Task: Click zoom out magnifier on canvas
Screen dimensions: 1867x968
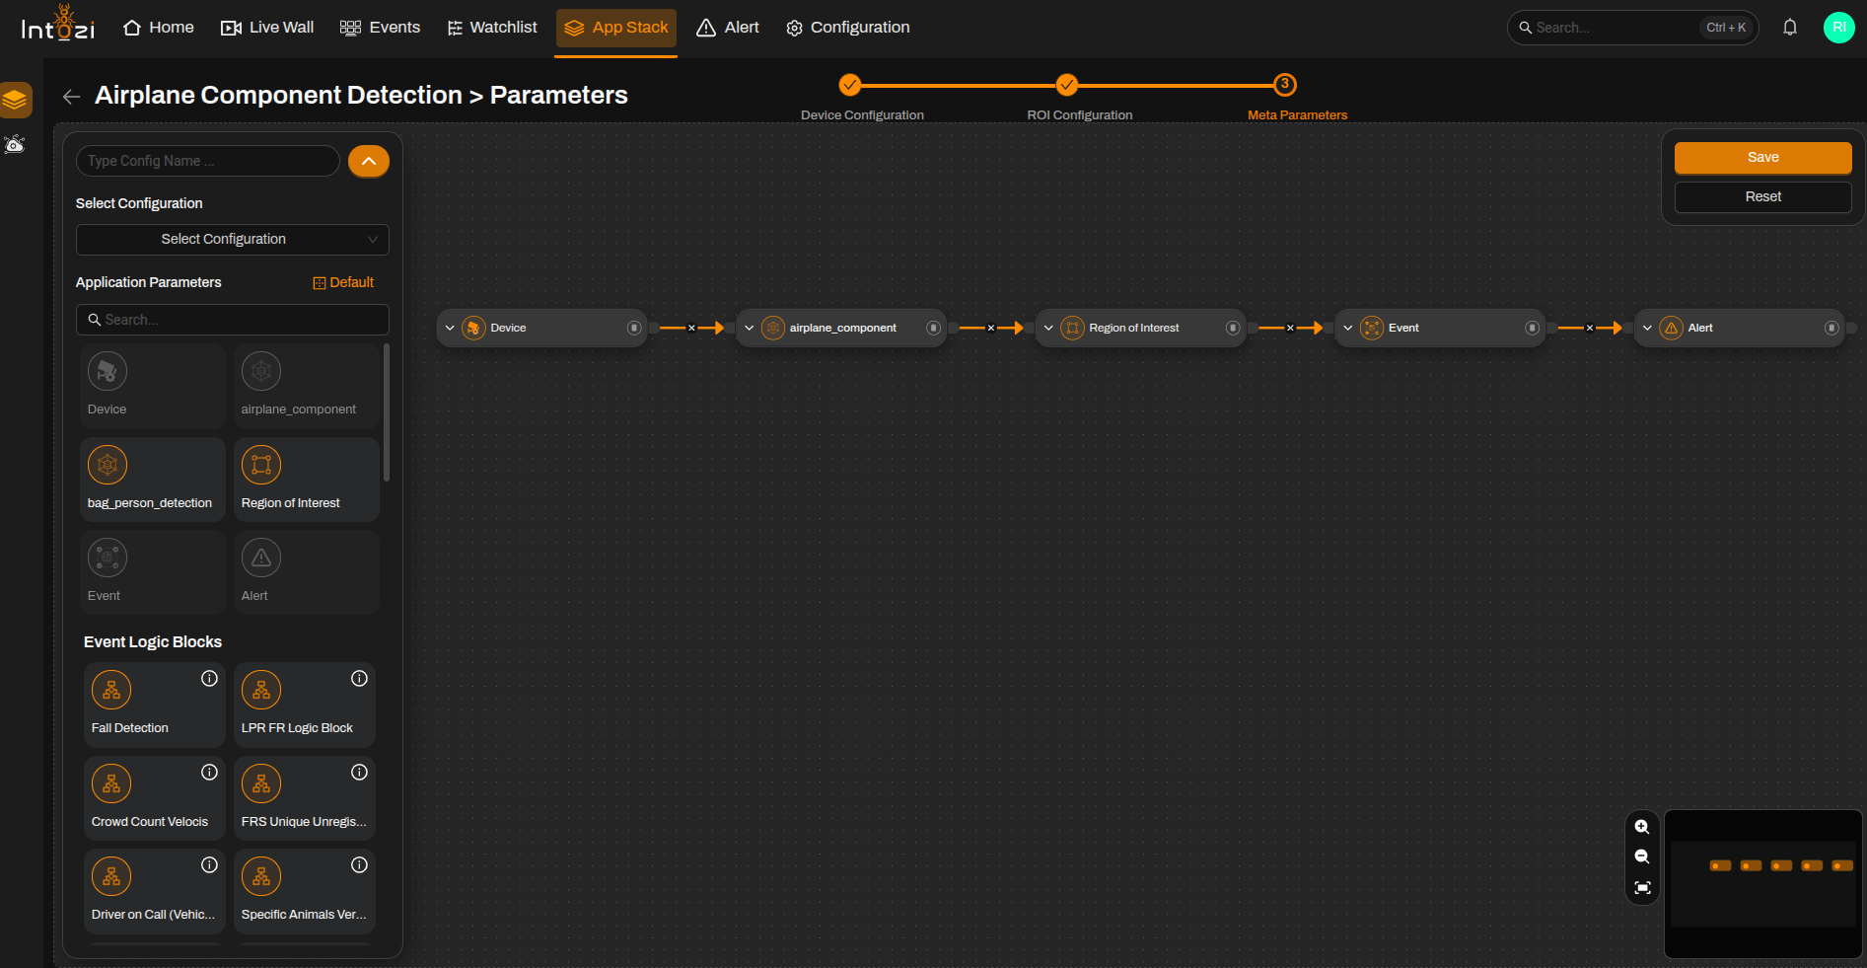Action: [x=1642, y=856]
